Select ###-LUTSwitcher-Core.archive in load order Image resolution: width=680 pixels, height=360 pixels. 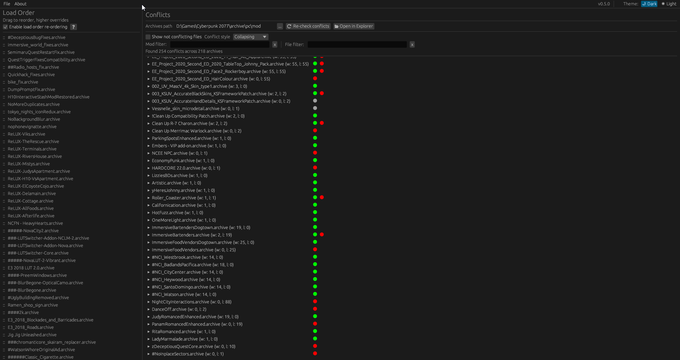pyautogui.click(x=38, y=253)
